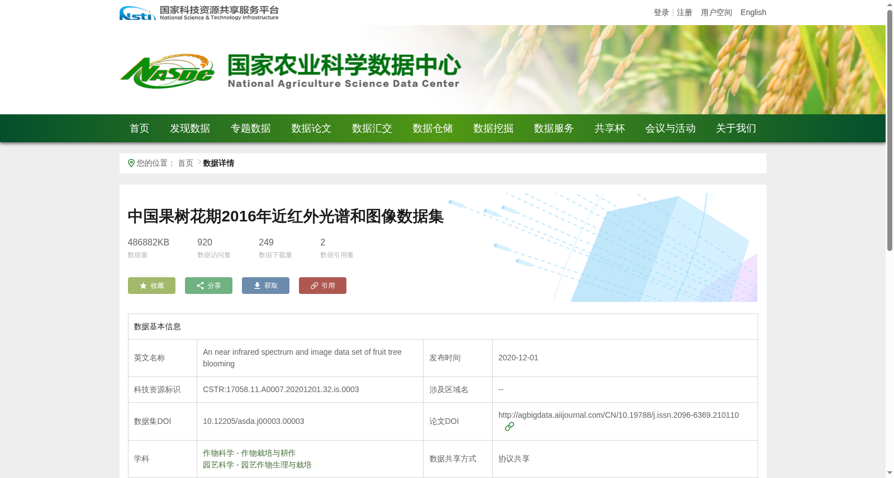Click the publish date 2020-12-01

click(x=519, y=358)
